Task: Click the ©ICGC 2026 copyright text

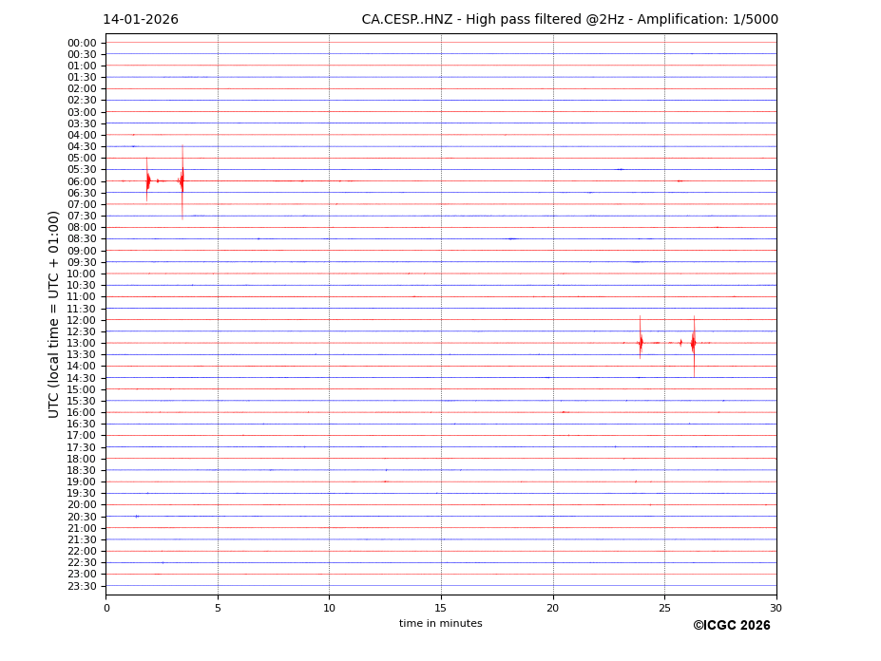Action: coord(731,625)
